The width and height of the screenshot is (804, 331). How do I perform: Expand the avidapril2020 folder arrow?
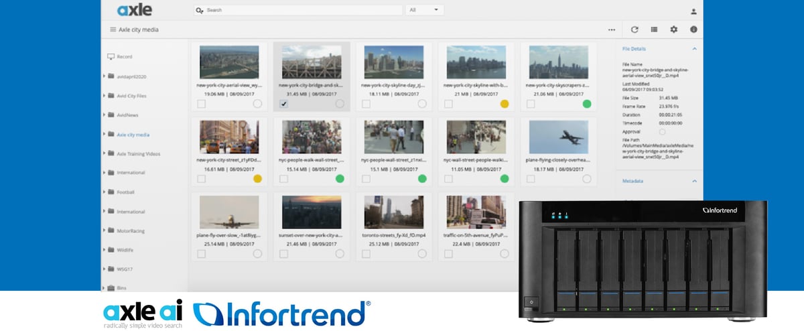[104, 76]
